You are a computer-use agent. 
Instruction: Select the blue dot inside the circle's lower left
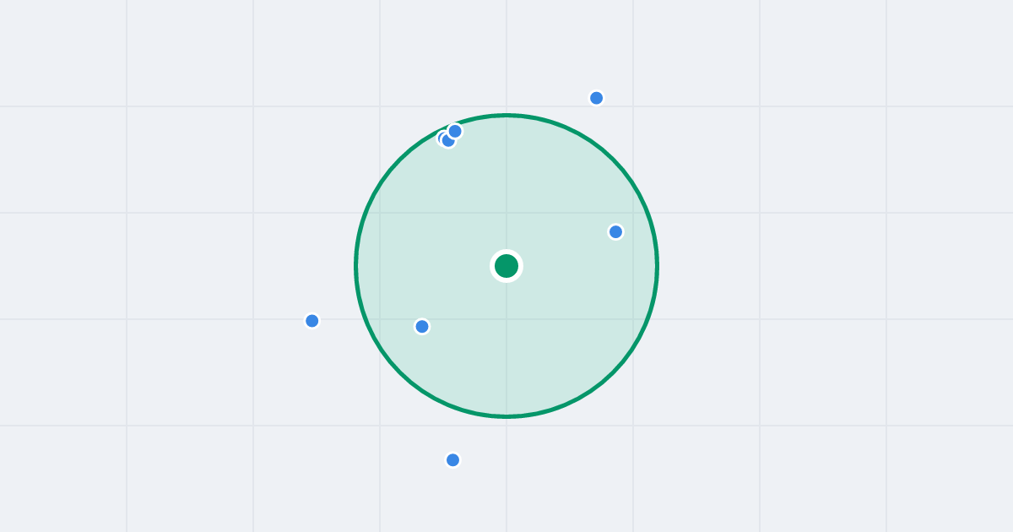pos(422,326)
